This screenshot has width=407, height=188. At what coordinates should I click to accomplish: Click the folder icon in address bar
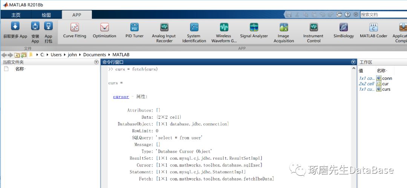pyautogui.click(x=31, y=55)
